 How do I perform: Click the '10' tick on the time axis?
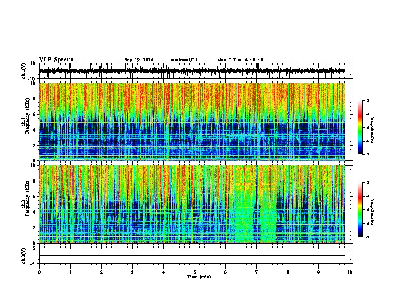tap(350, 272)
